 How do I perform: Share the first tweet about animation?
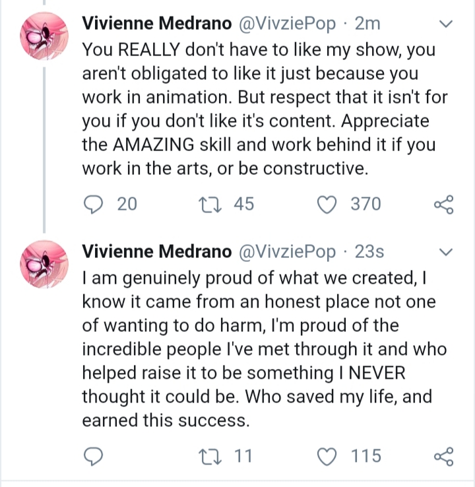pyautogui.click(x=443, y=205)
